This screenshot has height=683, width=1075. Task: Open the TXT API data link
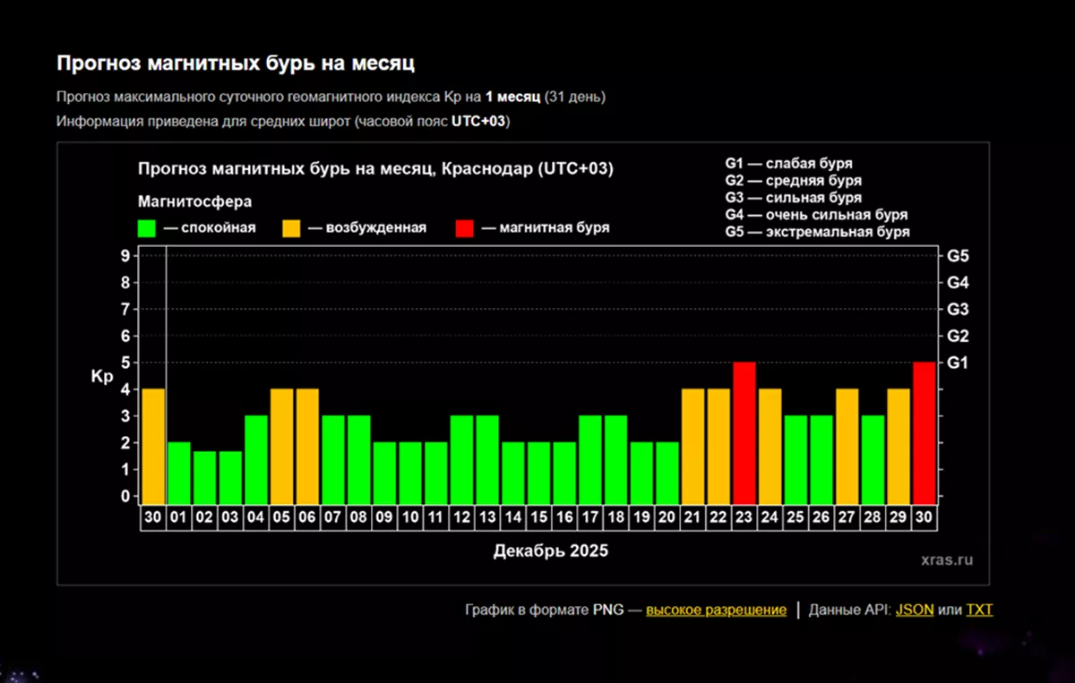point(979,610)
